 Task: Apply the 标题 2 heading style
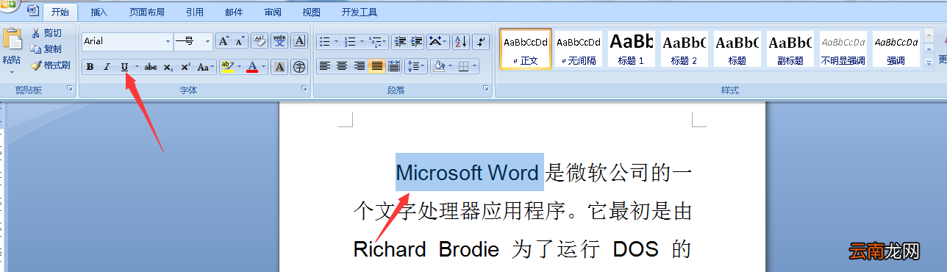[x=685, y=49]
